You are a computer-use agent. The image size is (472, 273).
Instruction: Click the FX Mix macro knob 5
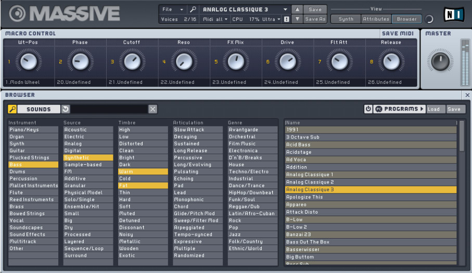(236, 61)
